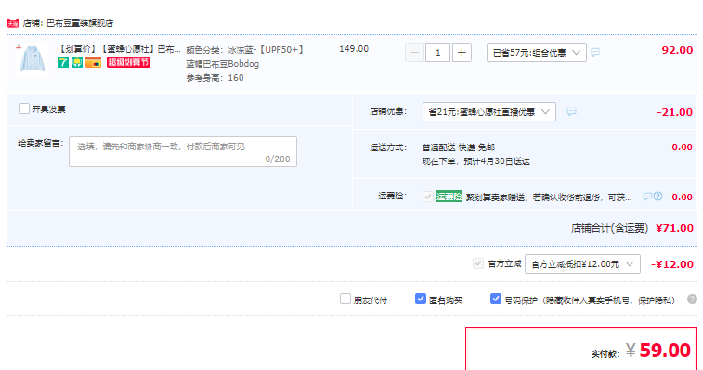Click the ¥59.00 final payment amount

pos(658,351)
